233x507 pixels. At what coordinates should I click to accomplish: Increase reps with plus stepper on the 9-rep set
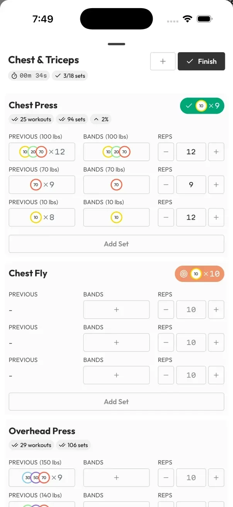[x=216, y=184]
